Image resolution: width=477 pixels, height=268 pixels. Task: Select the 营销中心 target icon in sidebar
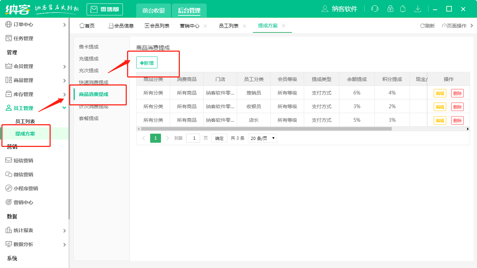8,202
